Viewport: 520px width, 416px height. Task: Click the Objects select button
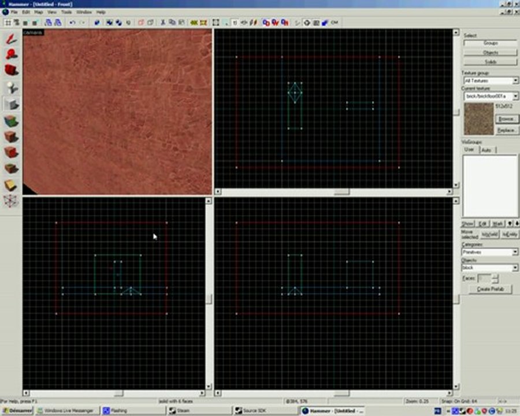(x=491, y=53)
